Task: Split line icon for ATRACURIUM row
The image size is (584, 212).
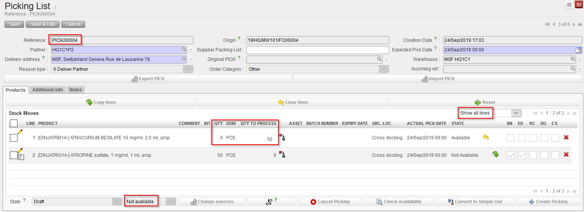Action: coord(282,137)
